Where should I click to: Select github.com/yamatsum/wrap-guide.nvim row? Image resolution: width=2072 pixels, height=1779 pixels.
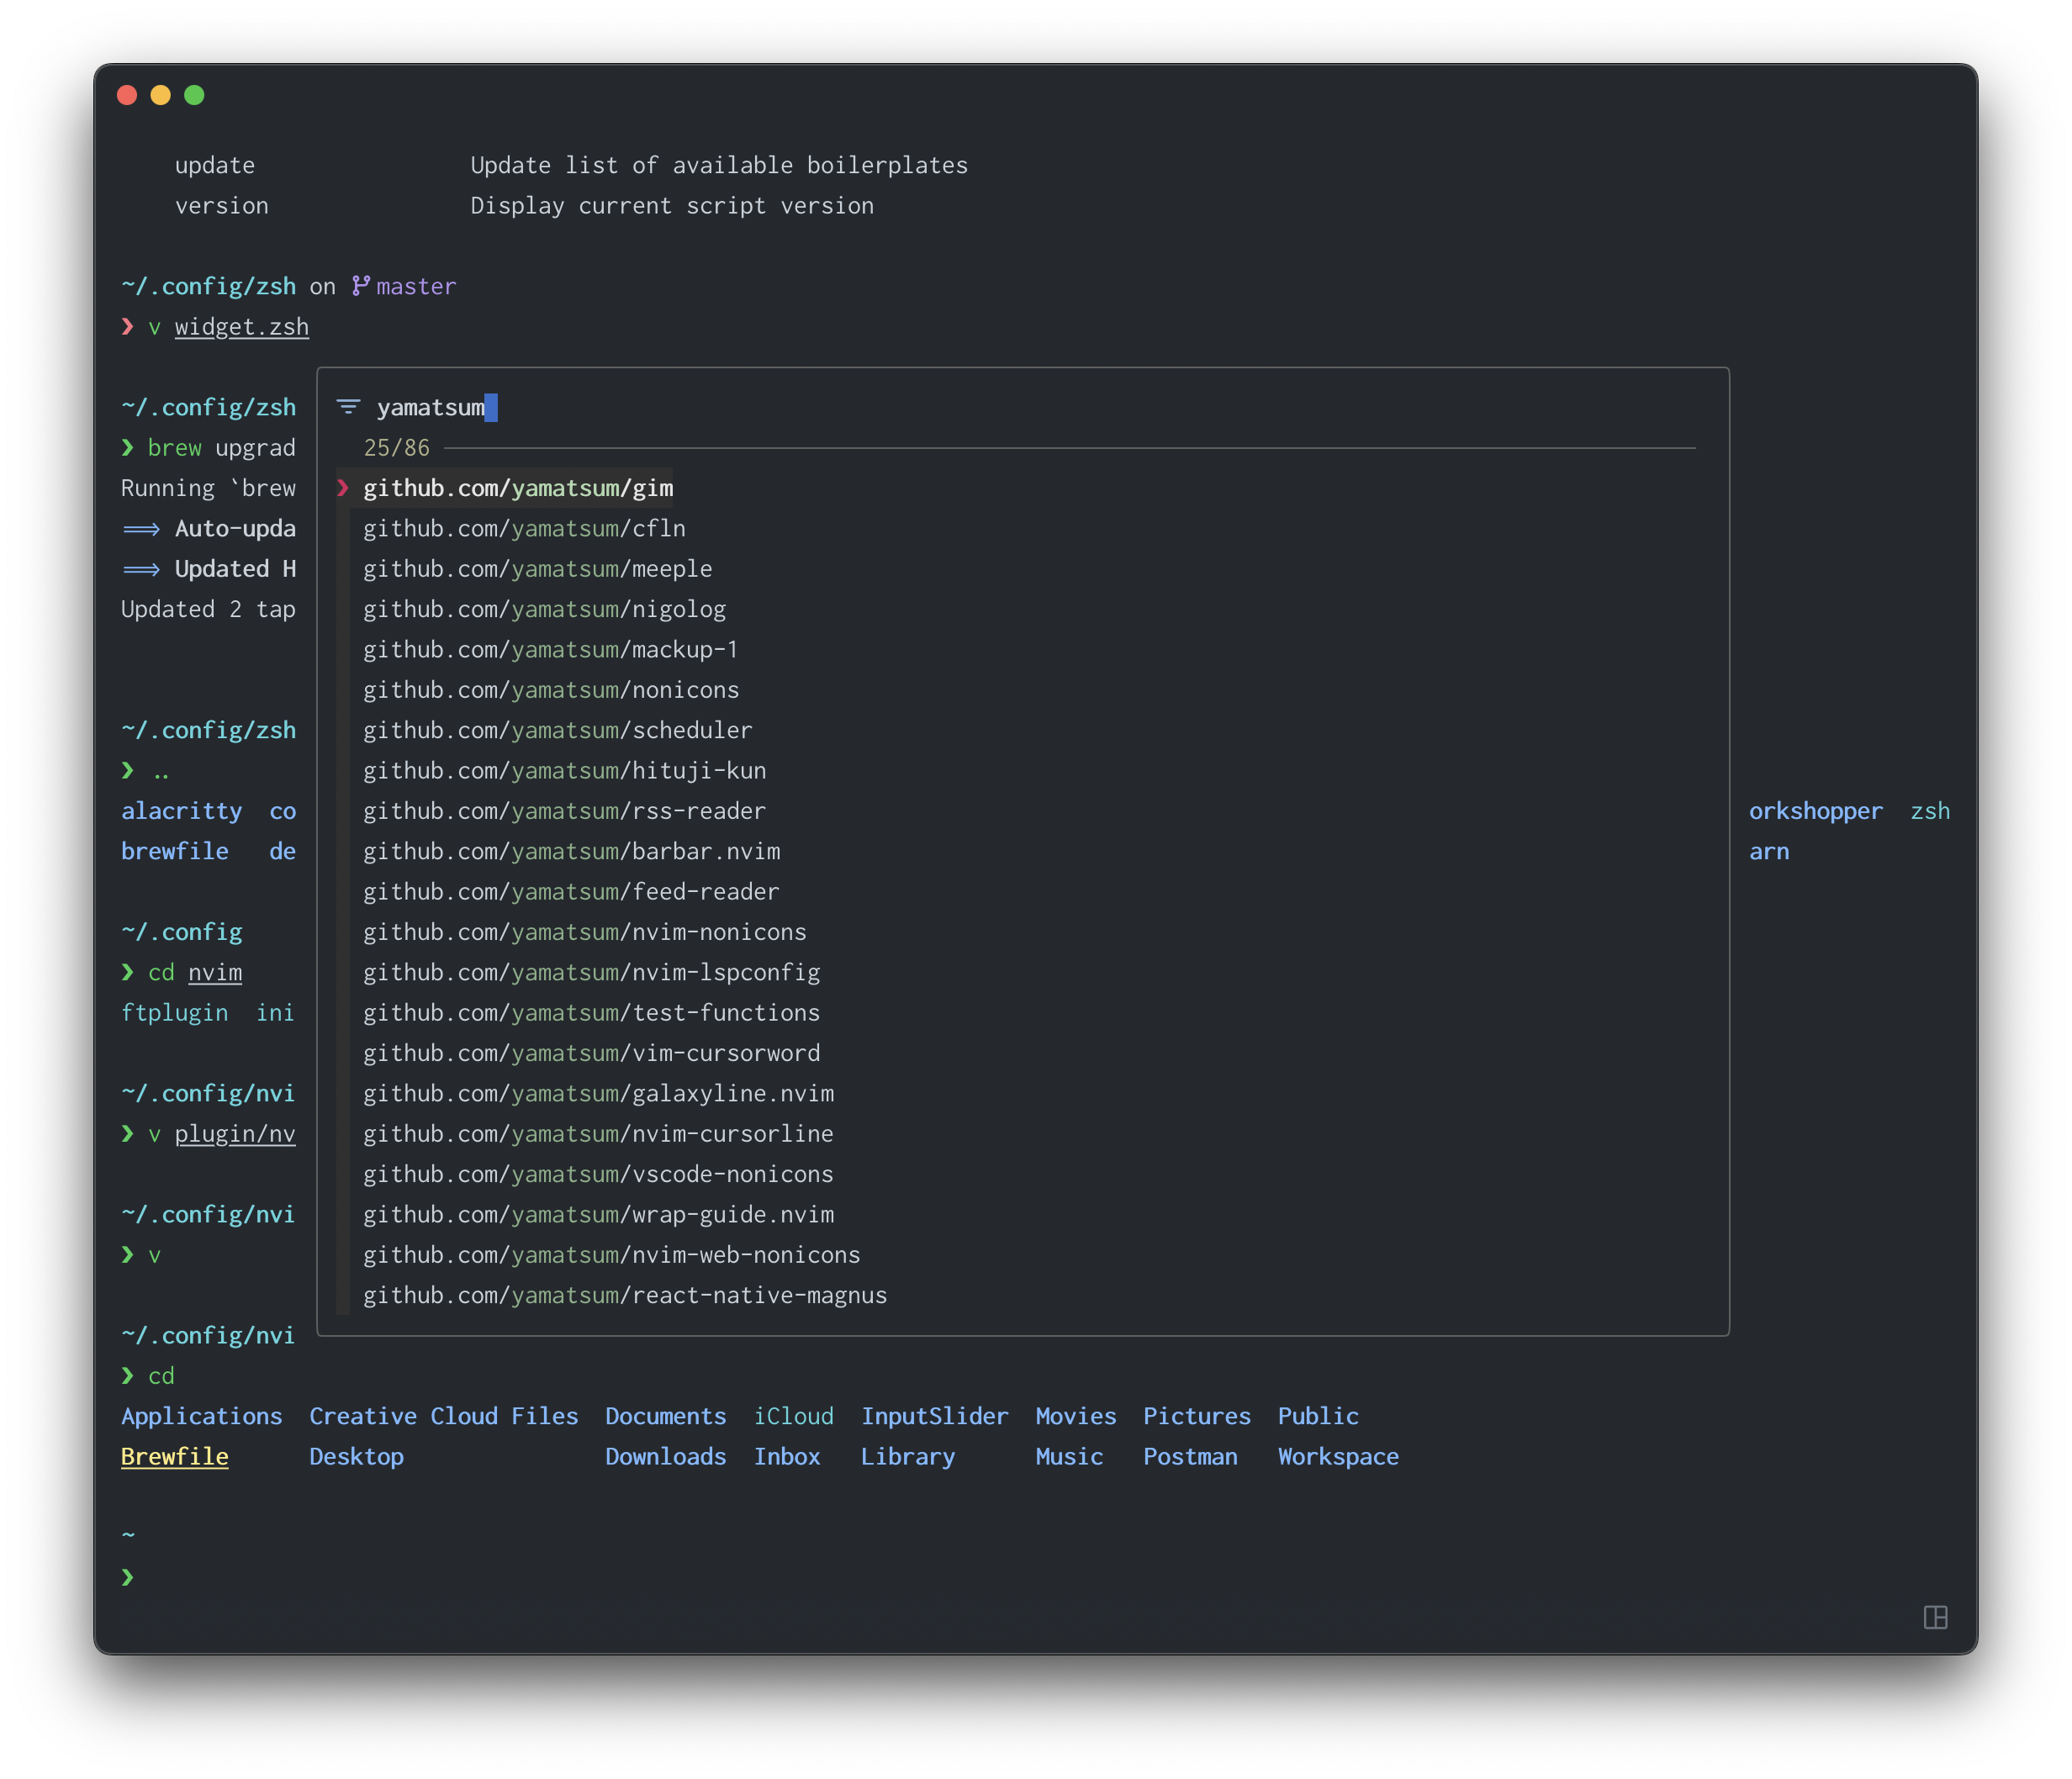599,1215
